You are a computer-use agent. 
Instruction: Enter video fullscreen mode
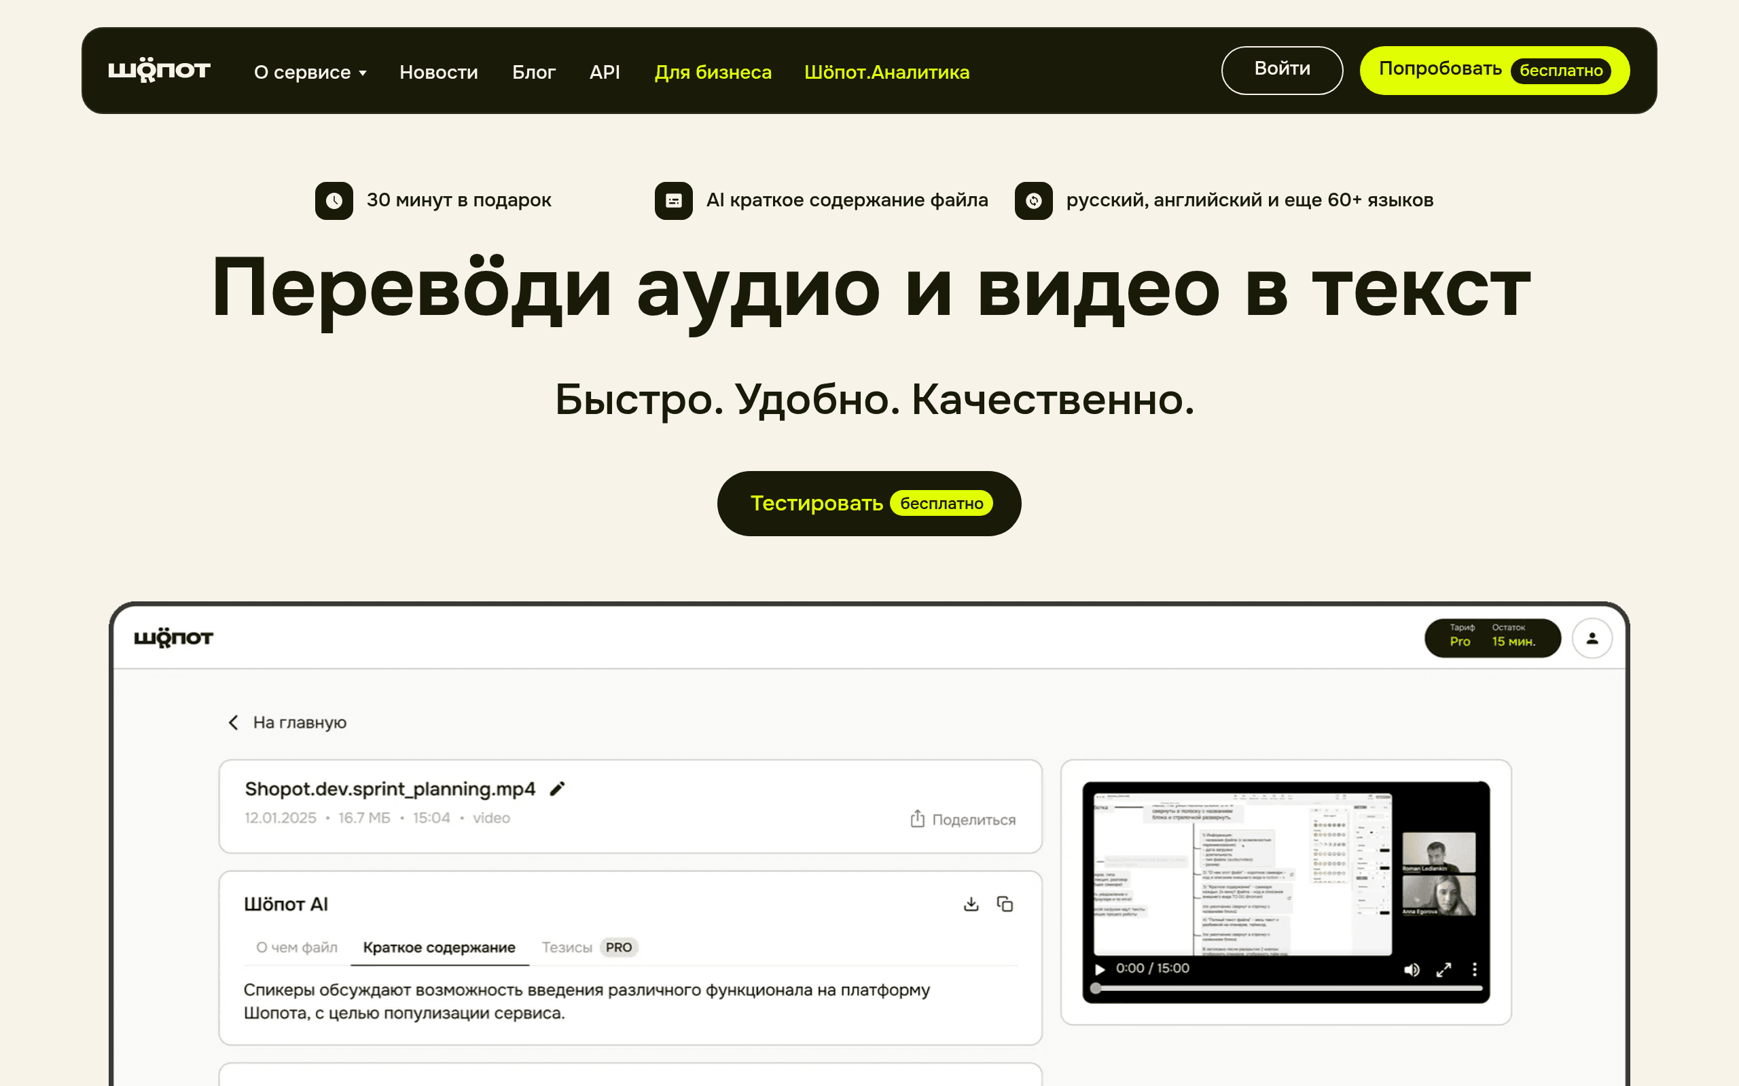(1444, 969)
